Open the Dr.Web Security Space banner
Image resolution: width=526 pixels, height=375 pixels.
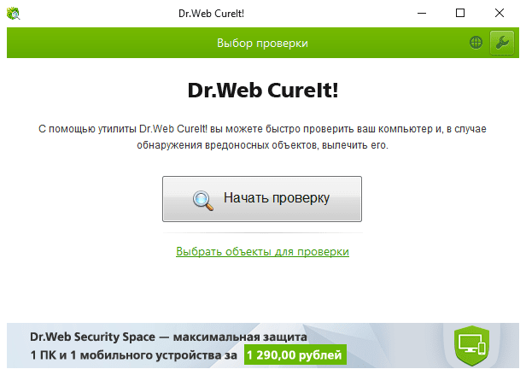point(263,345)
